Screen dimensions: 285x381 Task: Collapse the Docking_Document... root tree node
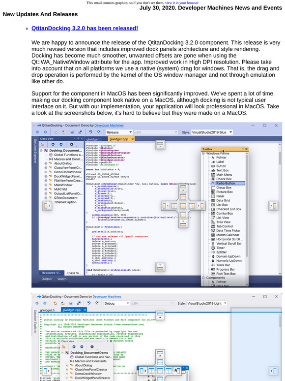coord(41,151)
